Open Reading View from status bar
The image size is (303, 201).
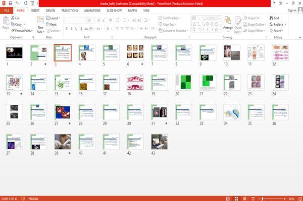244,198
